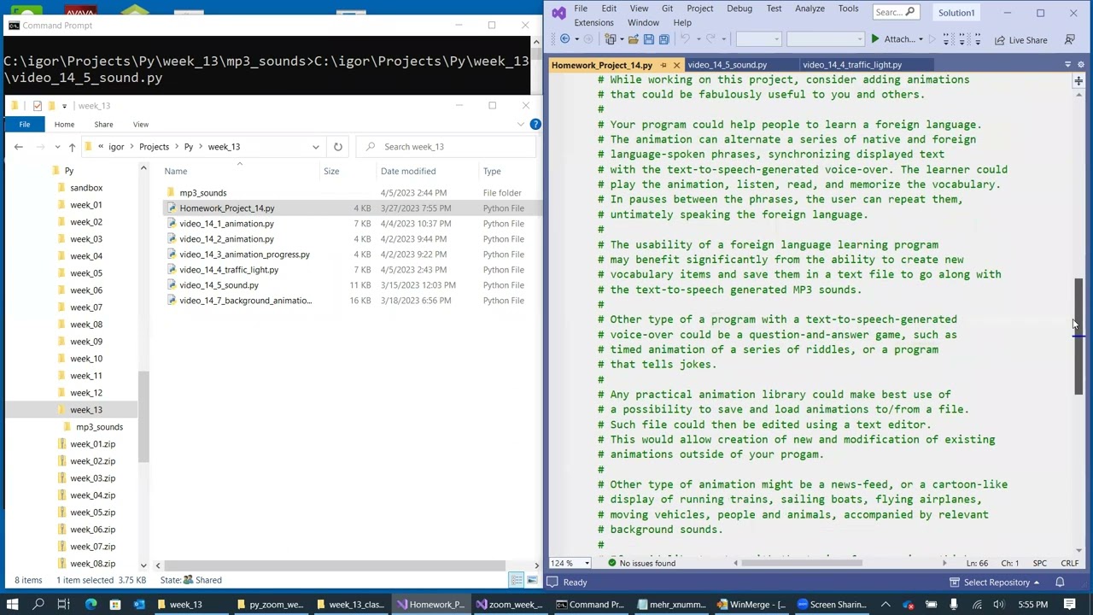Go Back using File Explorer's back arrow
Viewport: 1093px width, 615px height.
coord(18,147)
